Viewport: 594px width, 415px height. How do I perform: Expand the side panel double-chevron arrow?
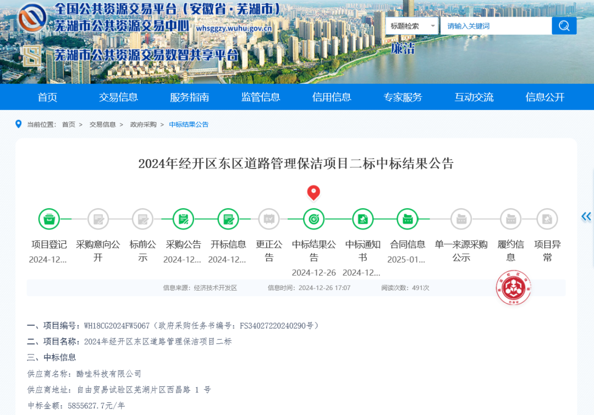pos(586,217)
